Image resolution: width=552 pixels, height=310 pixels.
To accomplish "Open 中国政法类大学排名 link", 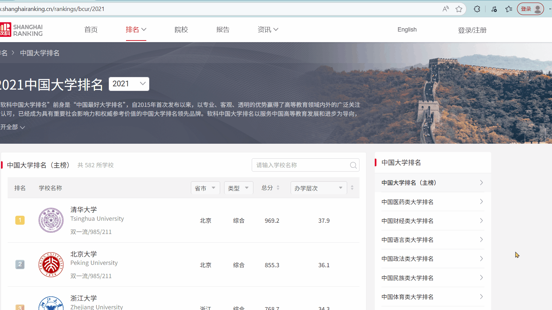I will click(x=407, y=259).
